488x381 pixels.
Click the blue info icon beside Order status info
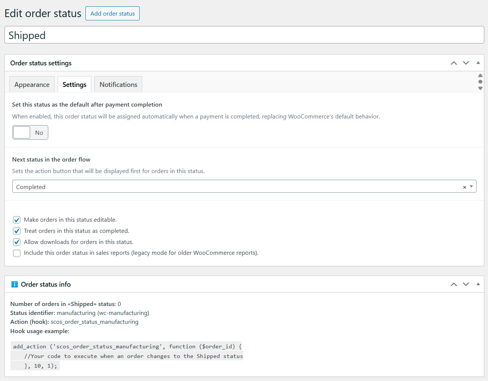pos(14,284)
